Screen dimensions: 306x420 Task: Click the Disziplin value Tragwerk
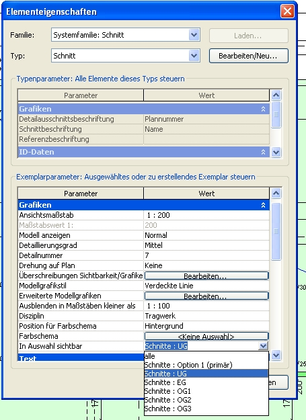coord(206,316)
